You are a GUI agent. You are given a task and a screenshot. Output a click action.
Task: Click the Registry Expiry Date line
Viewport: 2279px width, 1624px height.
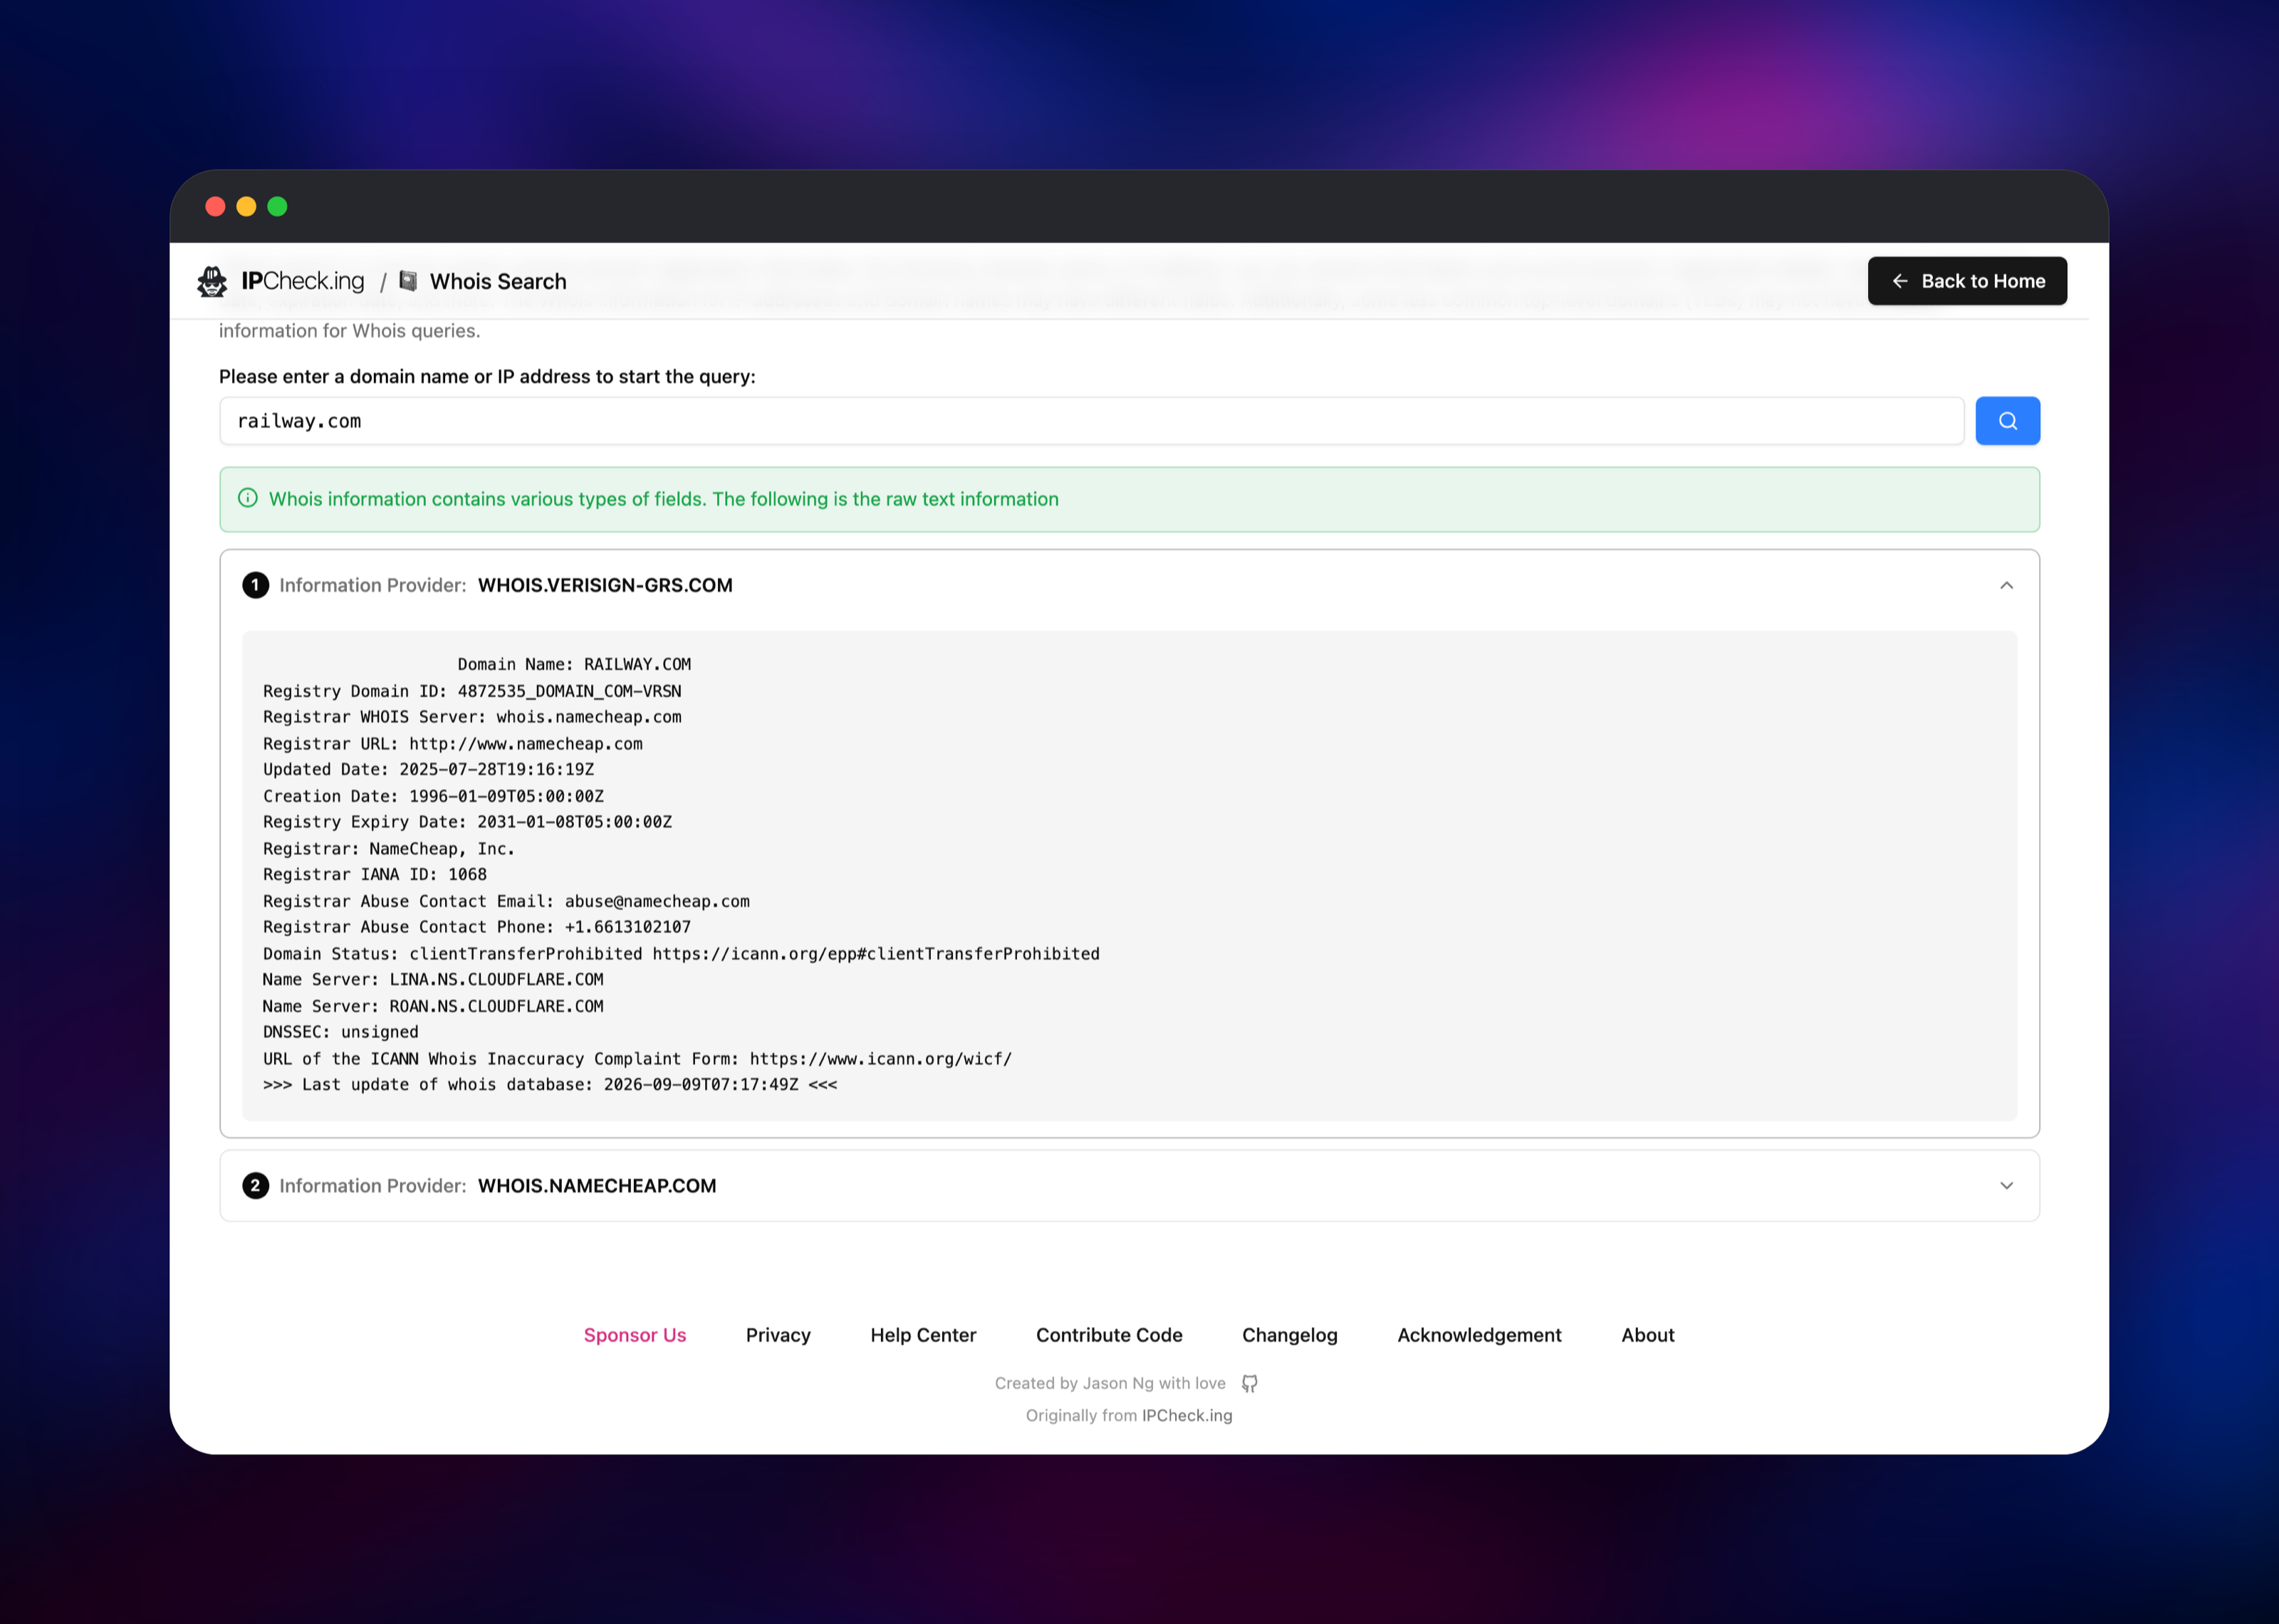click(467, 822)
